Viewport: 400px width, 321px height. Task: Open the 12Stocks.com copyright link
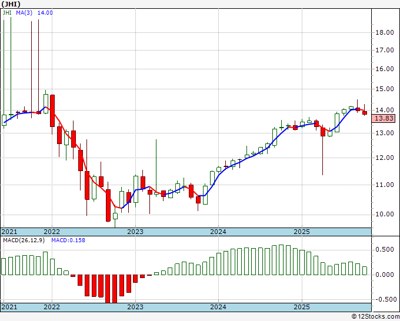point(375,316)
